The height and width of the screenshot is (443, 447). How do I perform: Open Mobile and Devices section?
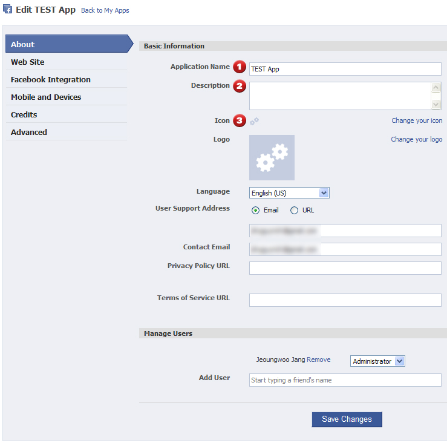67,97
